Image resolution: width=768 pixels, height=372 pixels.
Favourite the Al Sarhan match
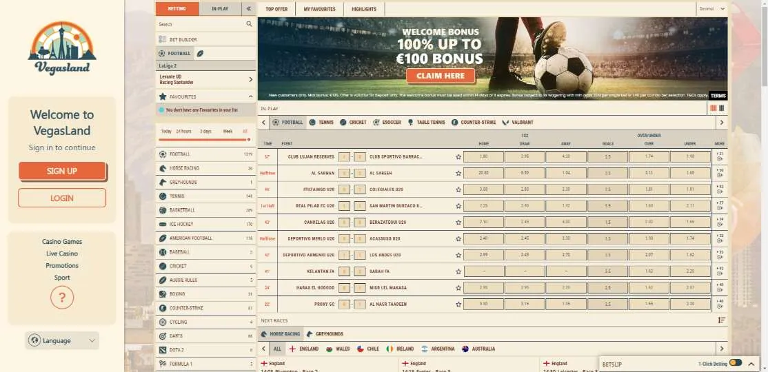[458, 174]
